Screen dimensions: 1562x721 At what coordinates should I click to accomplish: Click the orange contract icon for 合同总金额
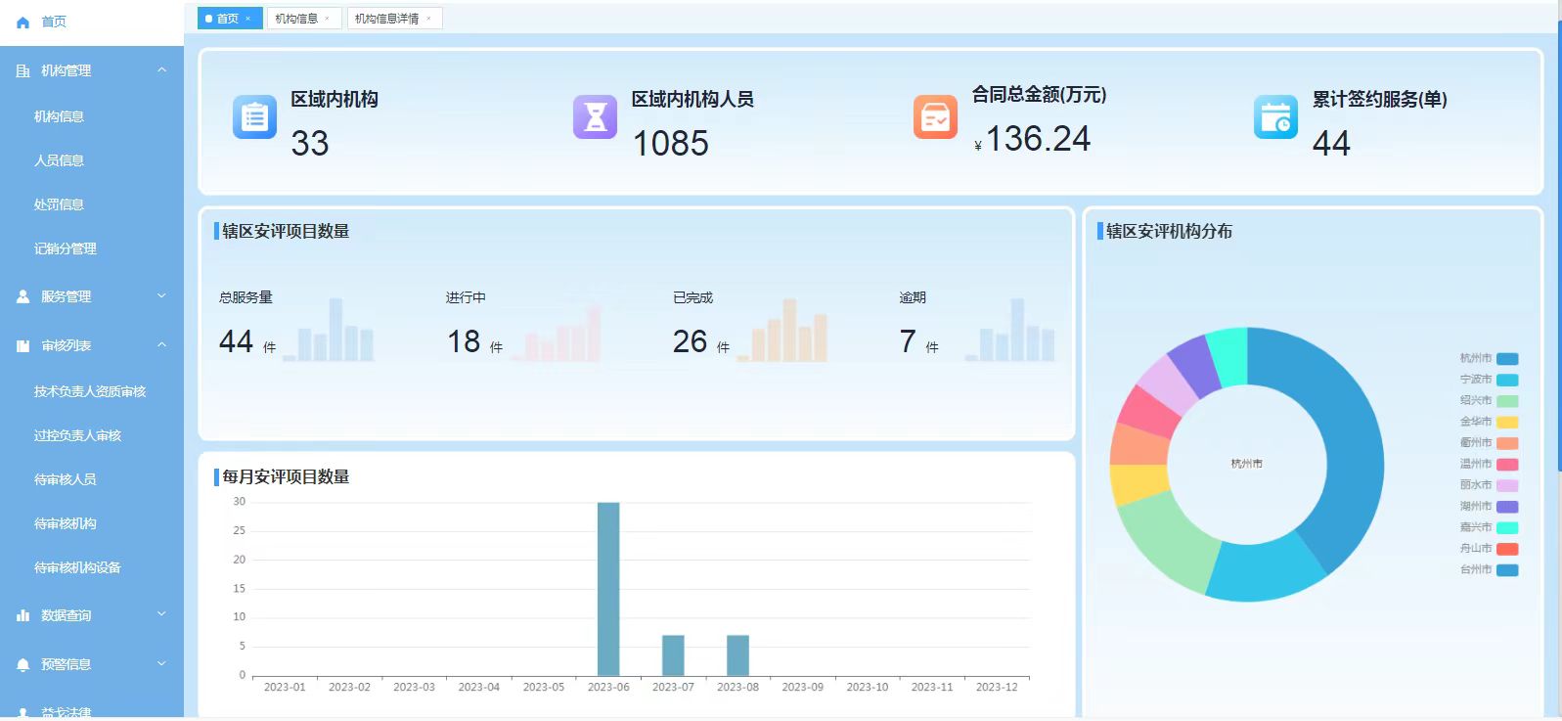(935, 117)
